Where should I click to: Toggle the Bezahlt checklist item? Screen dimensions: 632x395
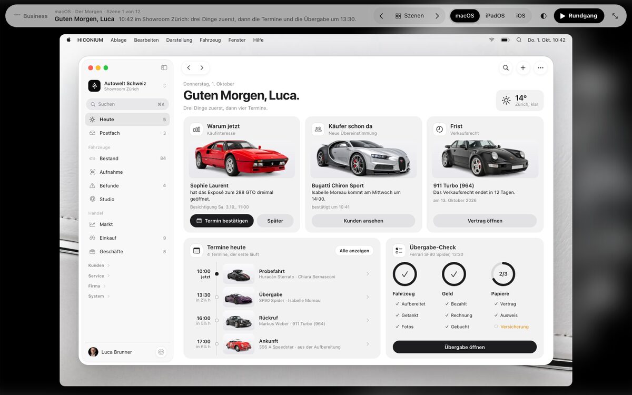[456, 304]
